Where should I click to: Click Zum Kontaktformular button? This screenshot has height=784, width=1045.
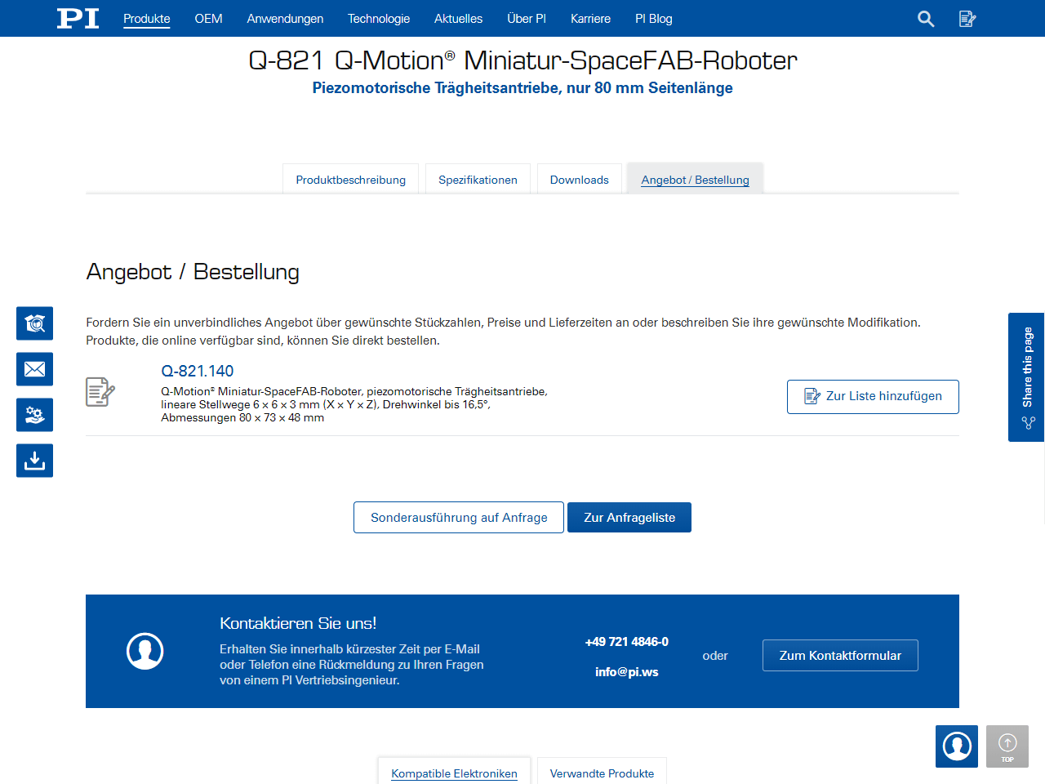[x=840, y=656]
